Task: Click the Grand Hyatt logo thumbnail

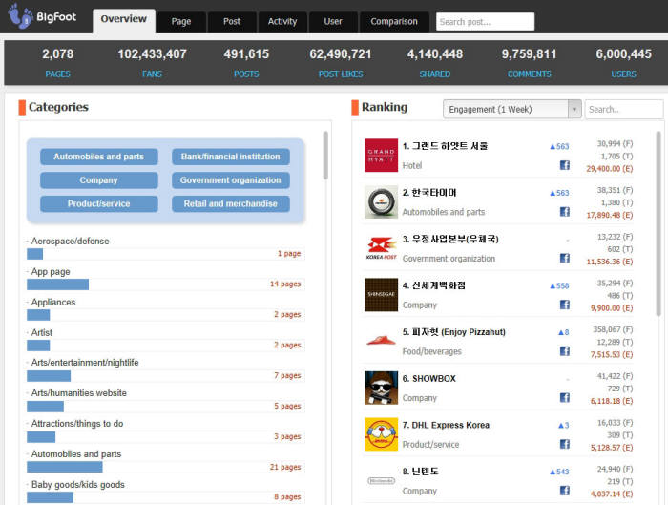Action: tap(381, 155)
